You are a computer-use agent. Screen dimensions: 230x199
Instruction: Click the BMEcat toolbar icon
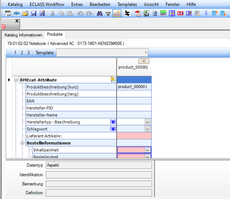pos(8,13)
